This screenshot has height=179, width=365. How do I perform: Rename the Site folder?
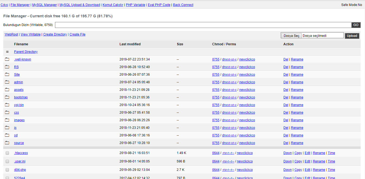[297, 75]
